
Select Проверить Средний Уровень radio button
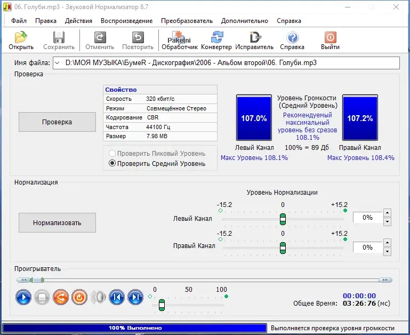[112, 163]
